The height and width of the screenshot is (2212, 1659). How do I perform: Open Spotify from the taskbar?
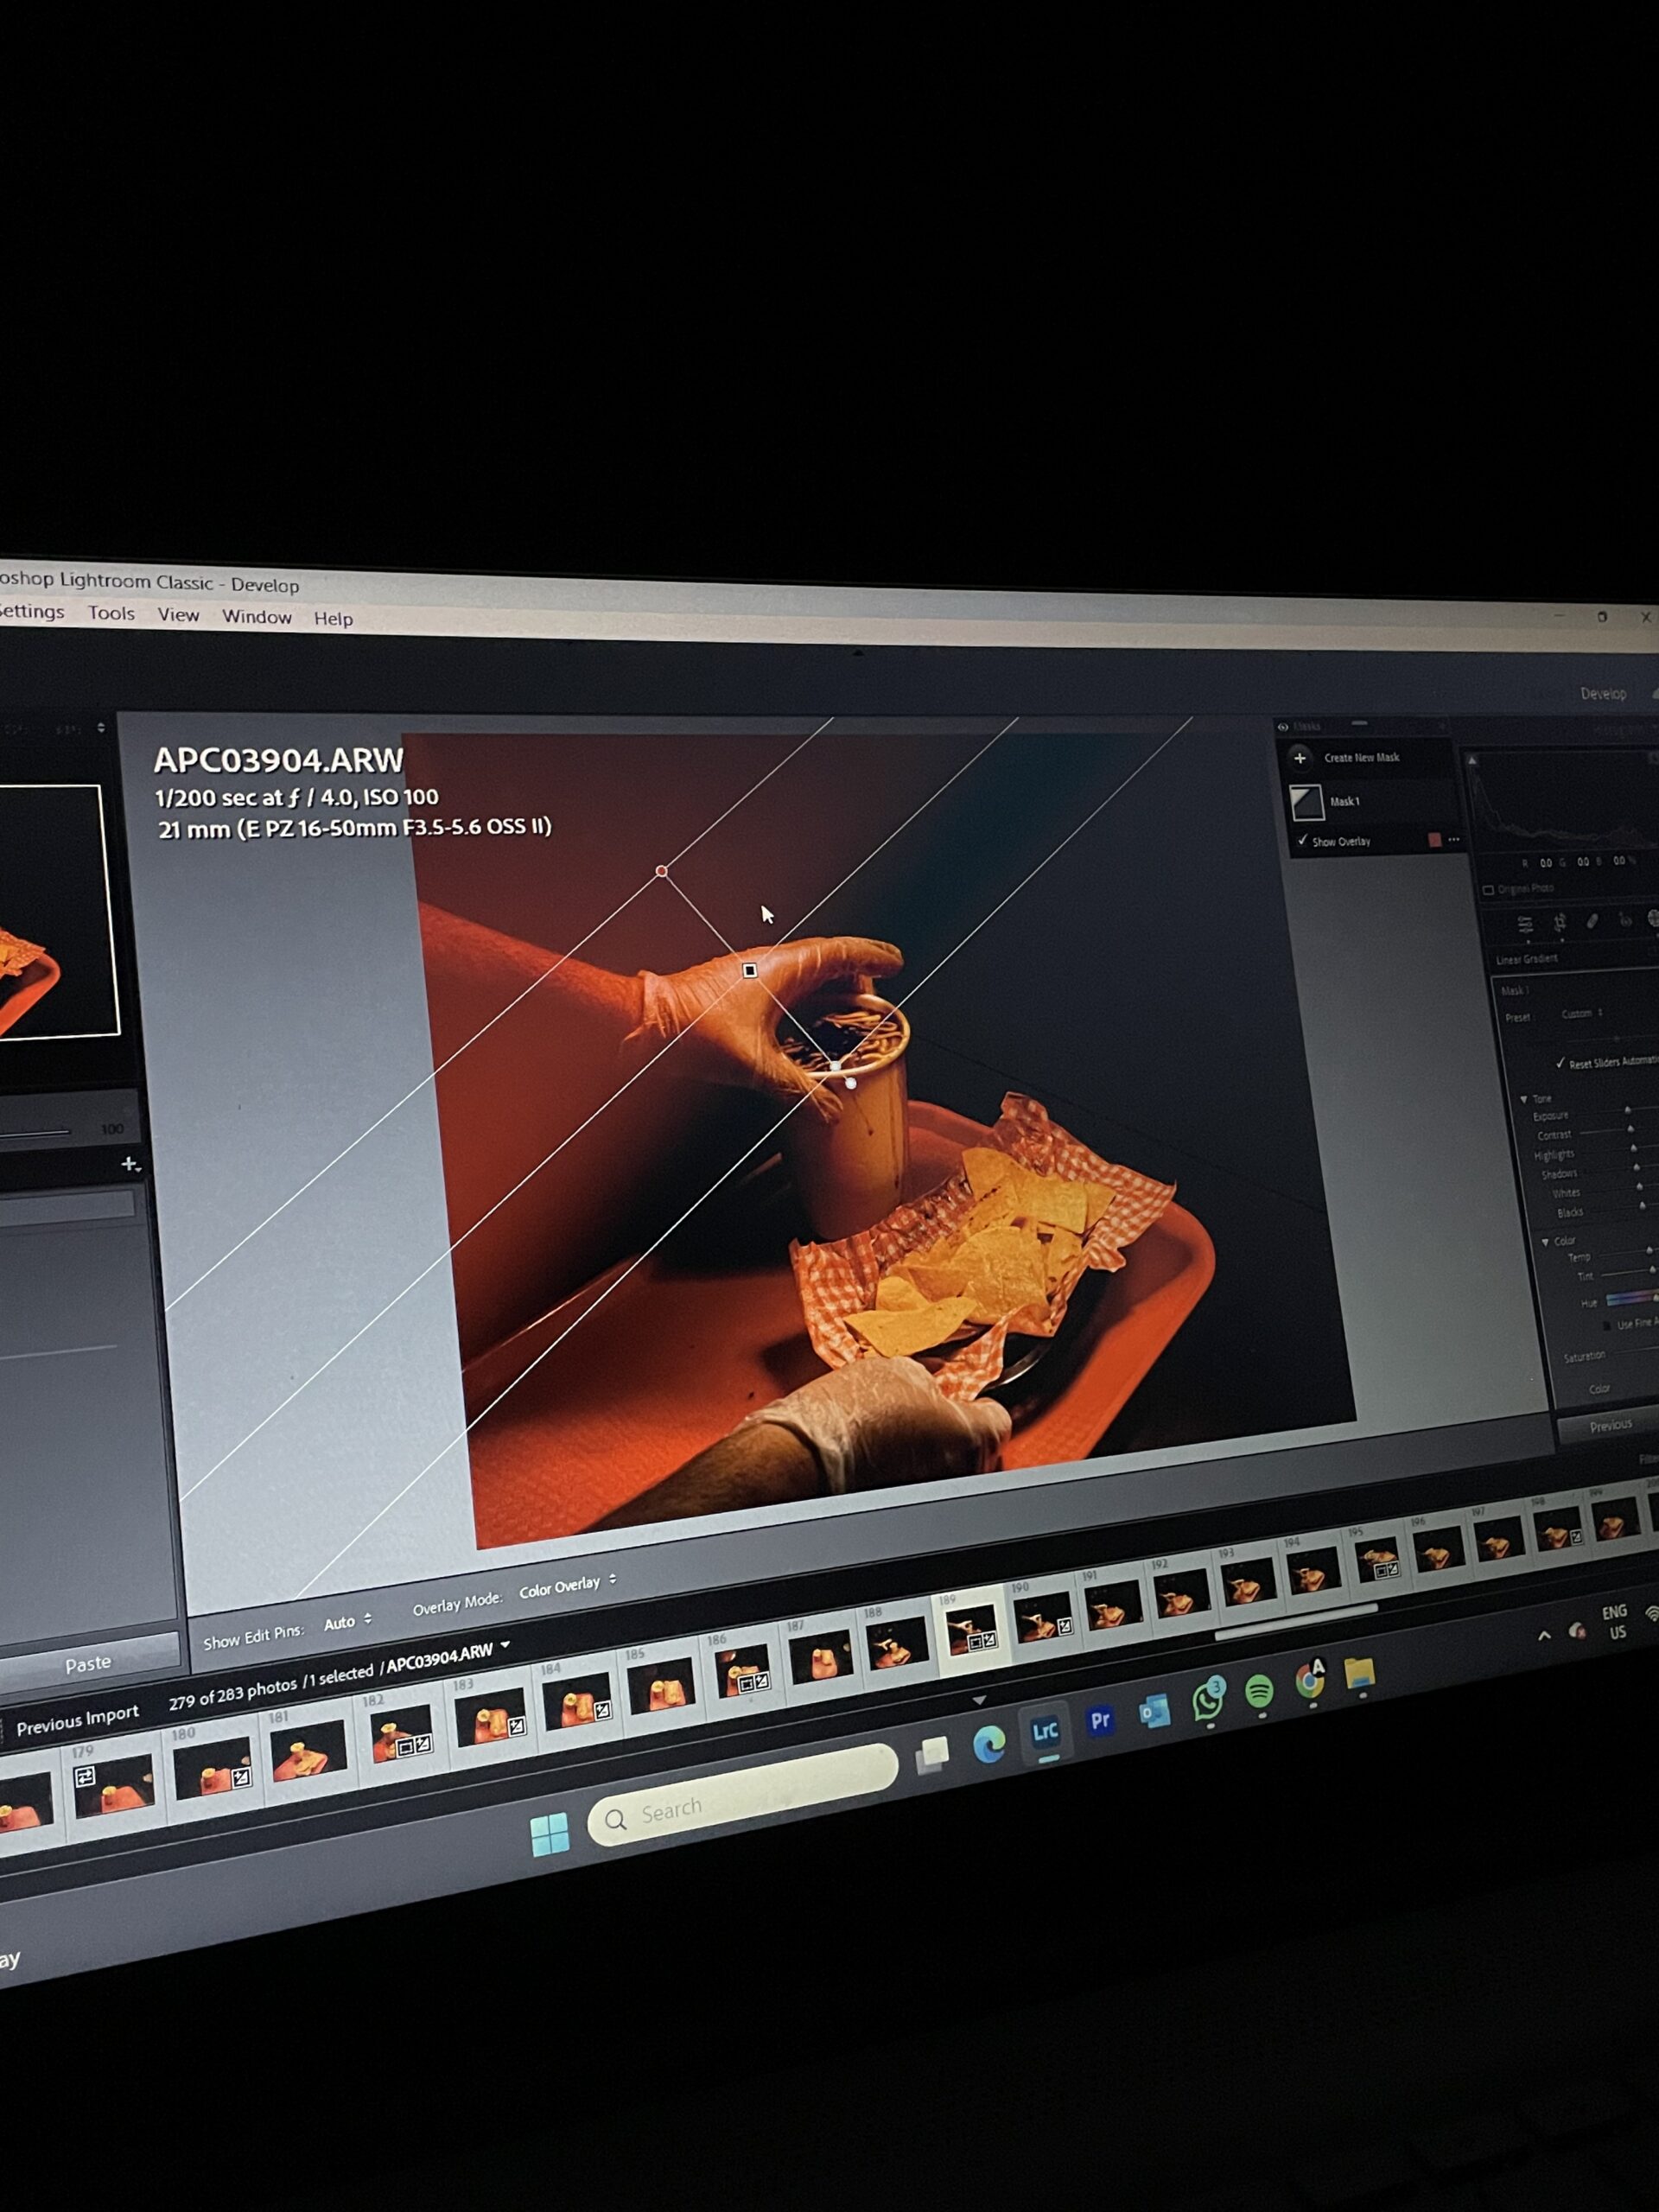pyautogui.click(x=1259, y=1691)
